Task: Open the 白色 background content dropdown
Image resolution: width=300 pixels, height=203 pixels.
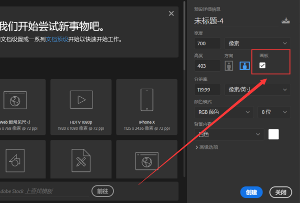Action: [x=229, y=134]
